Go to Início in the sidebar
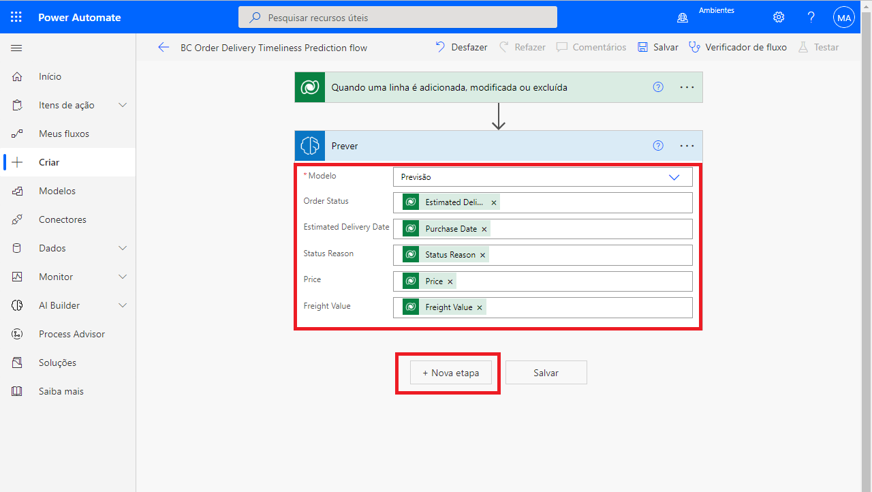Image resolution: width=872 pixels, height=492 pixels. (x=50, y=76)
